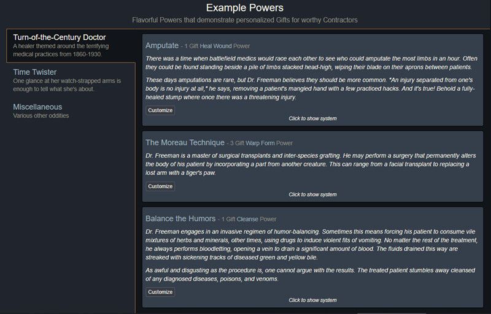Customize Balance the Humors power
The width and height of the screenshot is (491, 314).
(160, 292)
